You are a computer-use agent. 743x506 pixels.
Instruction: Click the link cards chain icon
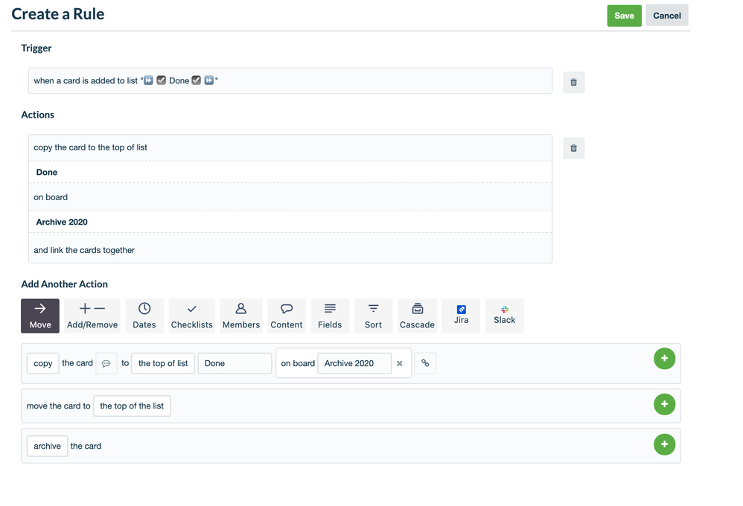pyautogui.click(x=425, y=363)
